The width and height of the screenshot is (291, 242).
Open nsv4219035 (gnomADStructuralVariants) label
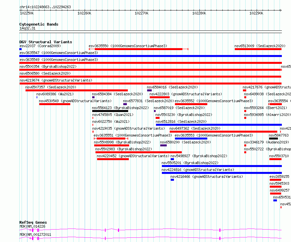[x=128, y=128]
